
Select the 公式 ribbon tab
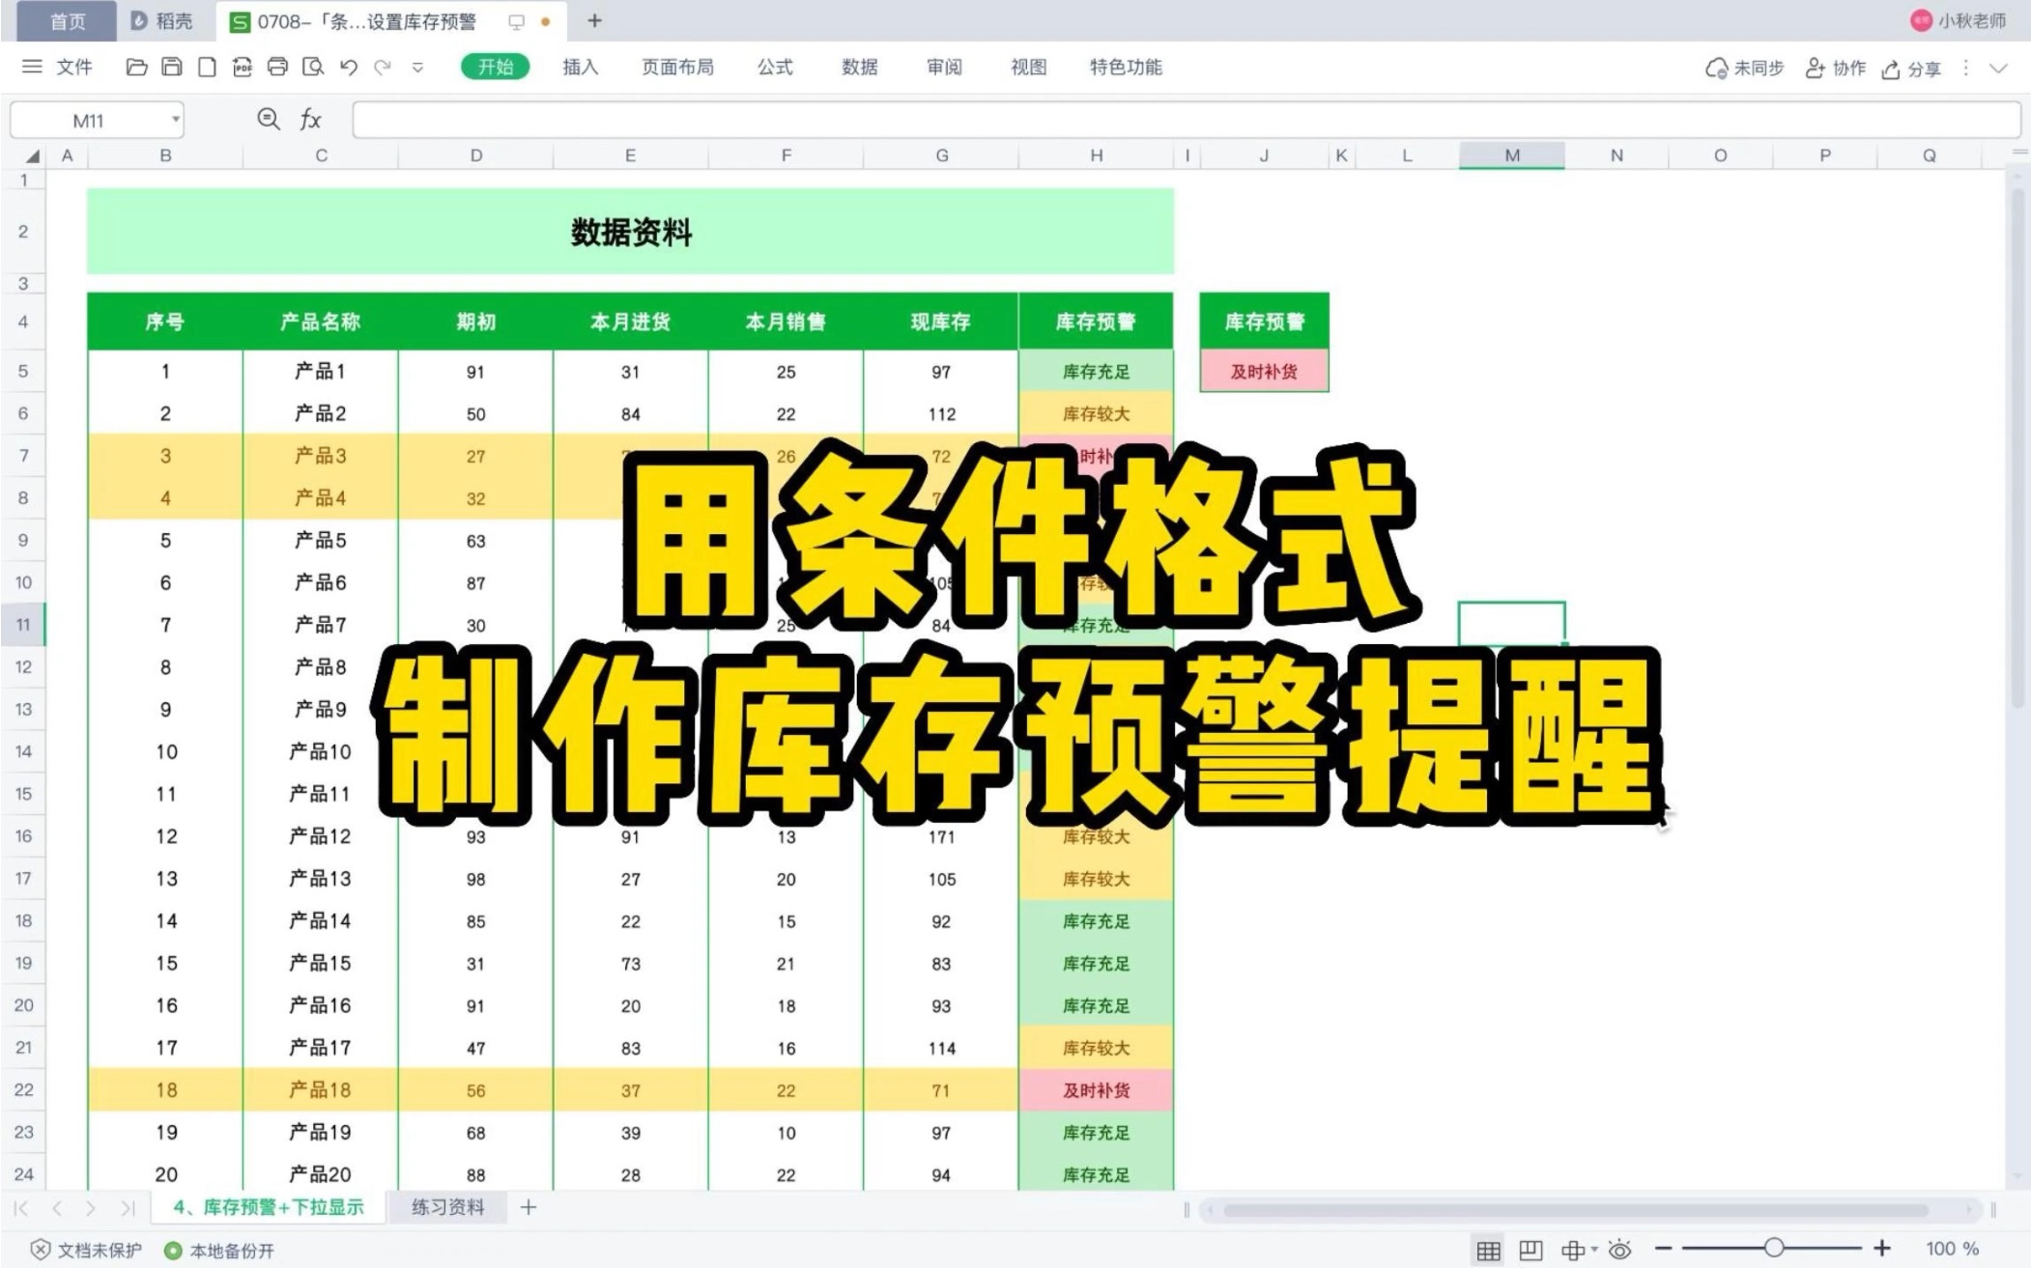pos(775,67)
